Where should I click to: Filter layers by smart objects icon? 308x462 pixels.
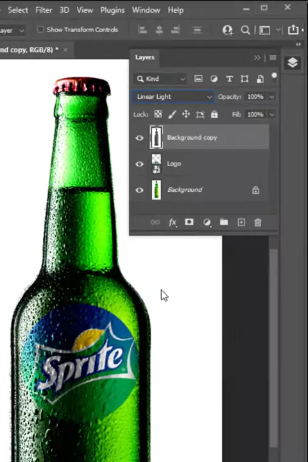click(260, 79)
